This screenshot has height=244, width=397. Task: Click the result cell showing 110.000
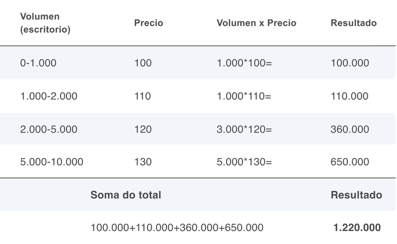pos(350,96)
